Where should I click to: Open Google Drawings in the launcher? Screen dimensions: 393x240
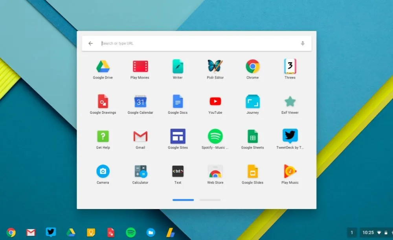click(103, 102)
